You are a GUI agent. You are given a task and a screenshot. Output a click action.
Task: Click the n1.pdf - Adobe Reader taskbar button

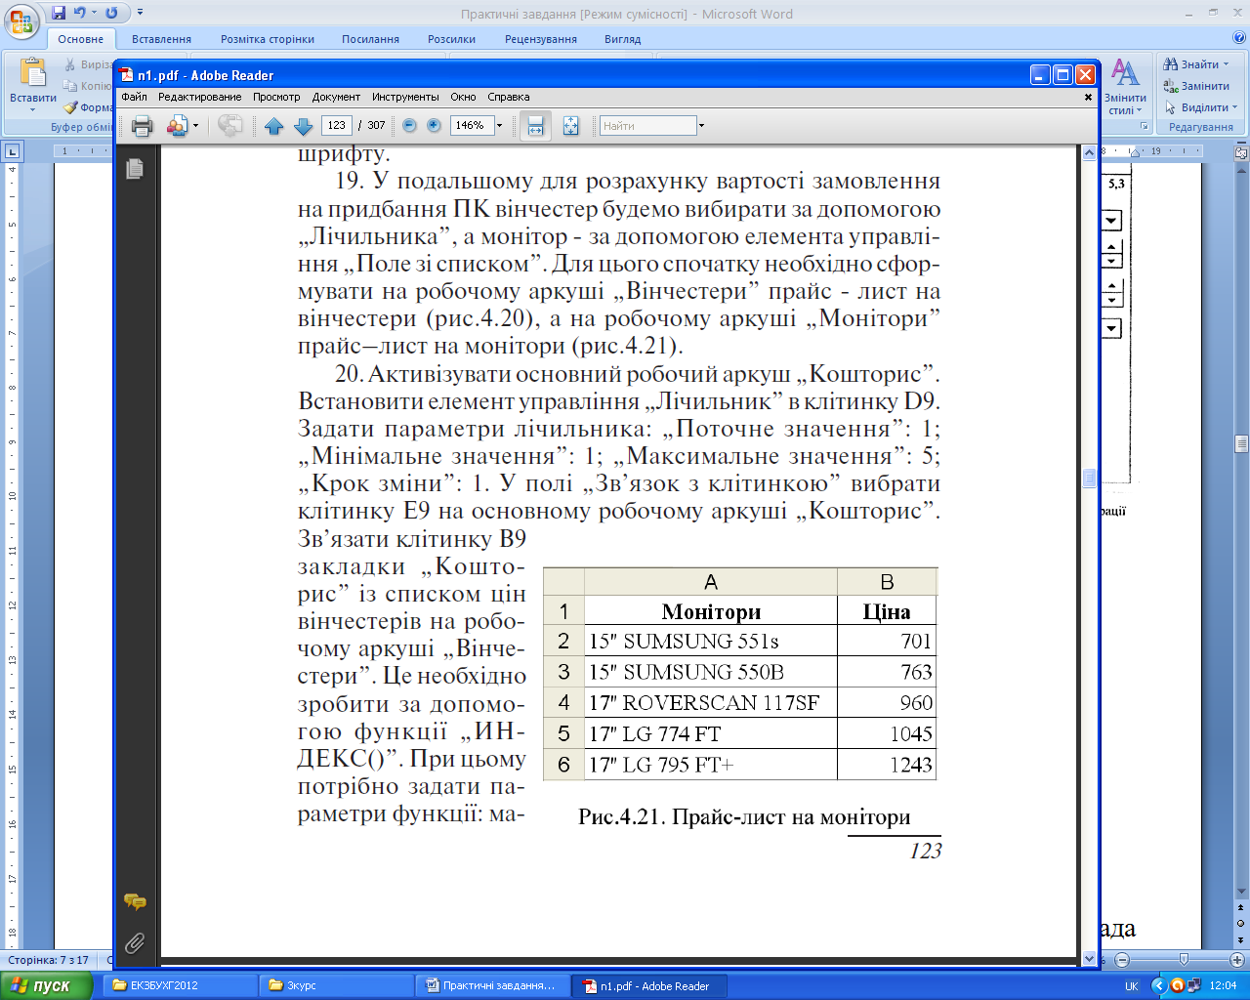coord(650,985)
